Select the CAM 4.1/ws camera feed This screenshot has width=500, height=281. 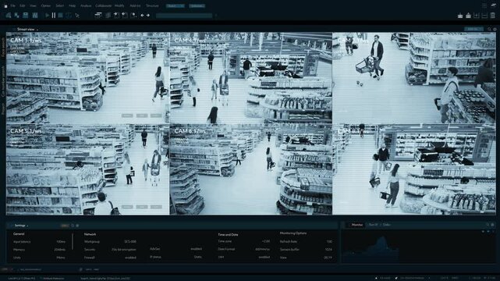[x=251, y=78]
